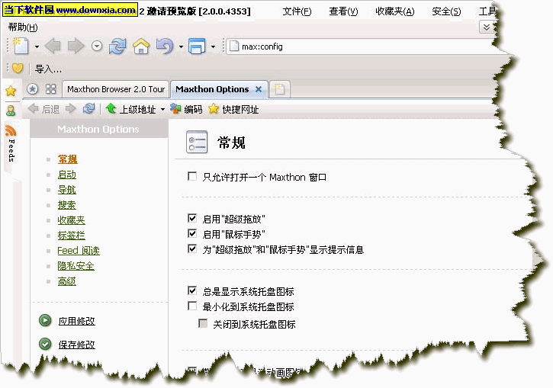
Task: Open the 导航 options category
Action: (x=67, y=190)
